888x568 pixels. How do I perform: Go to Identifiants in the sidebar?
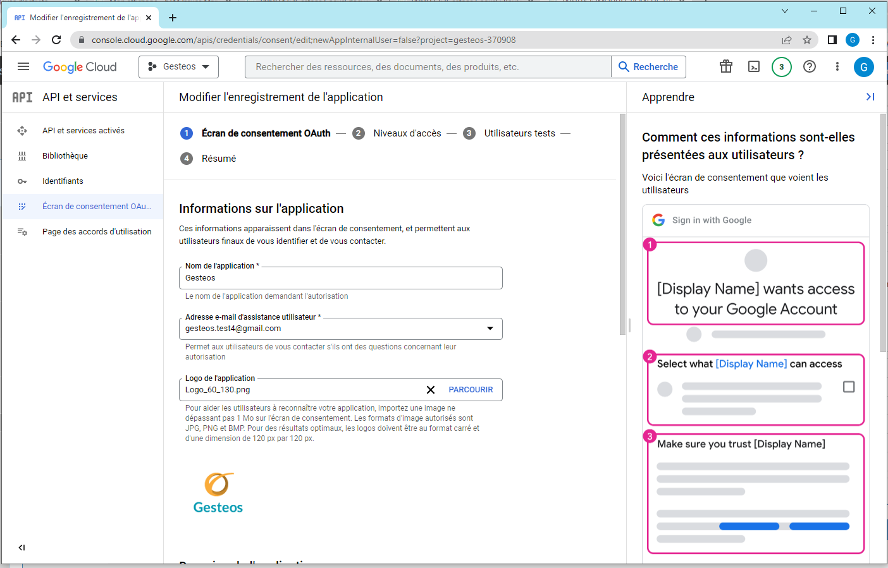[63, 181]
